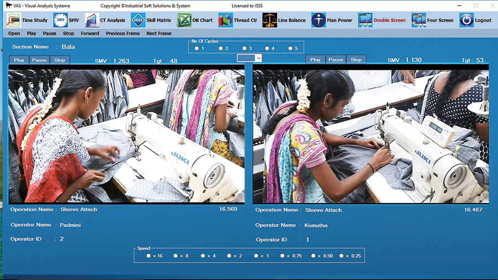Click the VAS application title bar icon

[8, 6]
